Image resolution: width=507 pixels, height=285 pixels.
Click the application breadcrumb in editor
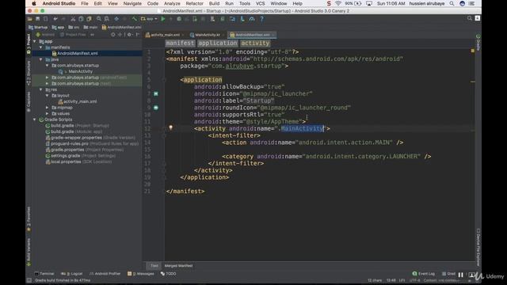click(x=218, y=43)
